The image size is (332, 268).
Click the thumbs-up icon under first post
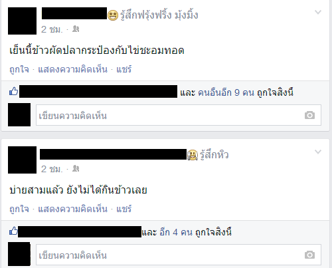point(14,91)
